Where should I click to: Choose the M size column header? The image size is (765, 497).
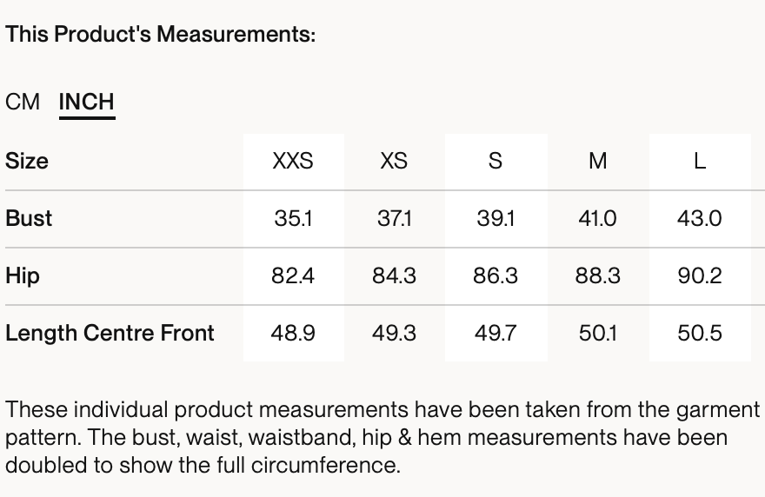pyautogui.click(x=597, y=161)
